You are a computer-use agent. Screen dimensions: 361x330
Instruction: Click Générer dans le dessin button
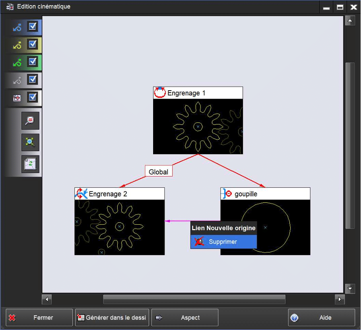click(x=112, y=318)
